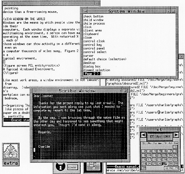Click the maximize button of Scribe Window
The height and width of the screenshot is (174, 185).
pyautogui.click(x=126, y=91)
